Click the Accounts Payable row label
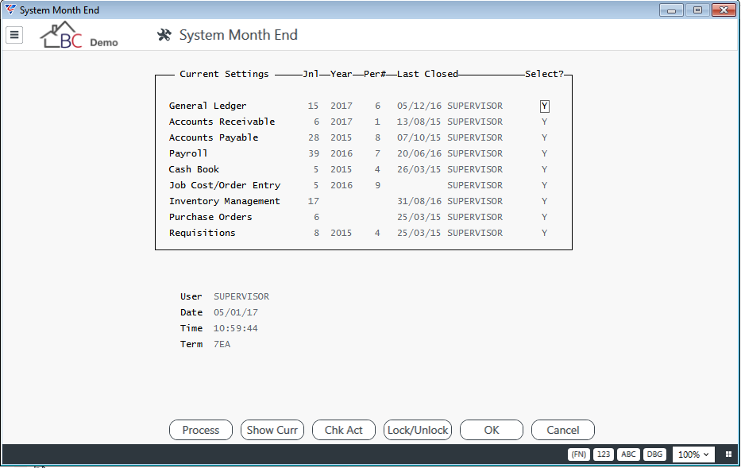The width and height of the screenshot is (741, 468). (214, 137)
